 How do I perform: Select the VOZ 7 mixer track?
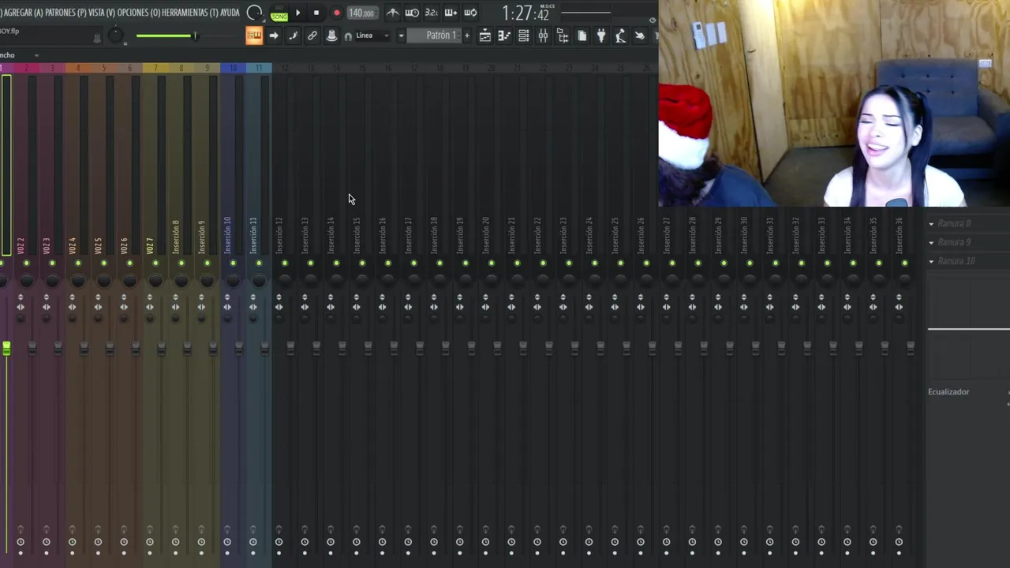click(150, 245)
